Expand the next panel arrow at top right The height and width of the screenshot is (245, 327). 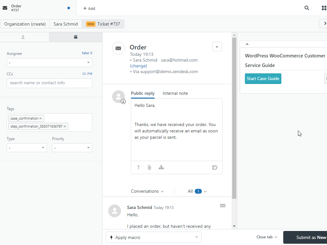pyautogui.click(x=324, y=24)
